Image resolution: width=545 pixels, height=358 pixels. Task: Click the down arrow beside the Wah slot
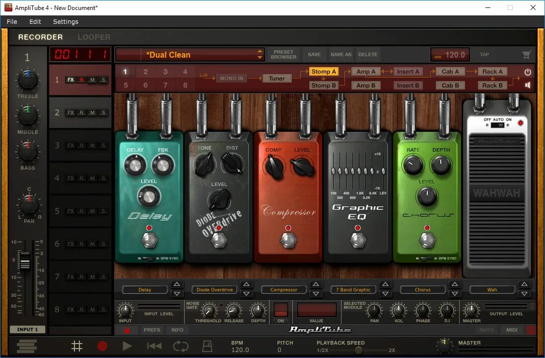coord(525,294)
